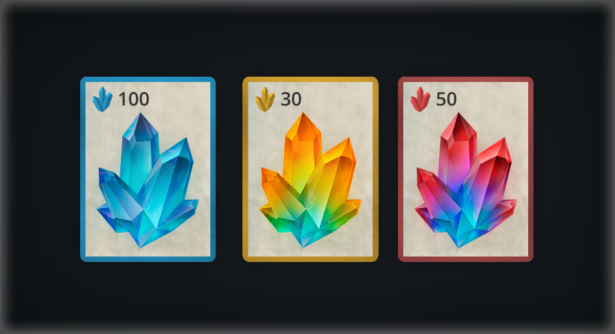Click the 100 value on the blue card
615x334 pixels.
click(x=134, y=99)
